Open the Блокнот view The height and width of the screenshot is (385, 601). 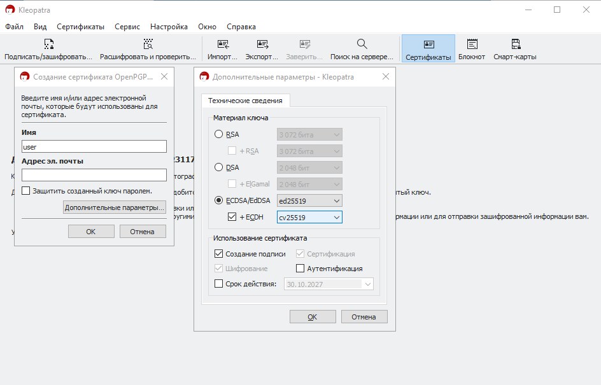472,49
